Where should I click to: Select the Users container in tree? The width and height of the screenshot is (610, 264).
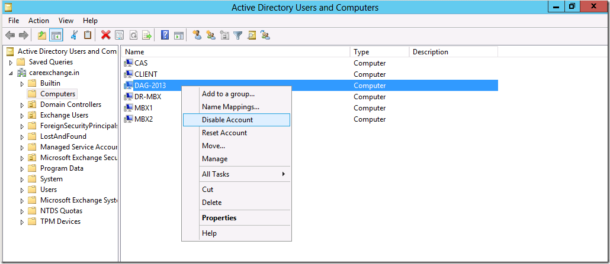click(x=49, y=190)
